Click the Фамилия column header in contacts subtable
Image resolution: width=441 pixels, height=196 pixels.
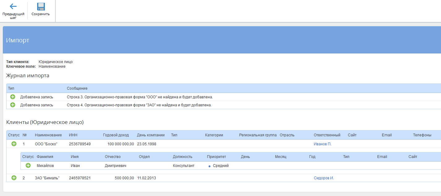45,157
